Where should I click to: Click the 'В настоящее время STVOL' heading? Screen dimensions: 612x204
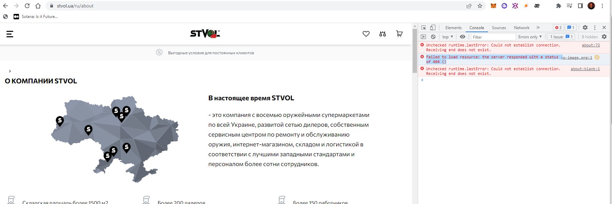click(x=251, y=98)
